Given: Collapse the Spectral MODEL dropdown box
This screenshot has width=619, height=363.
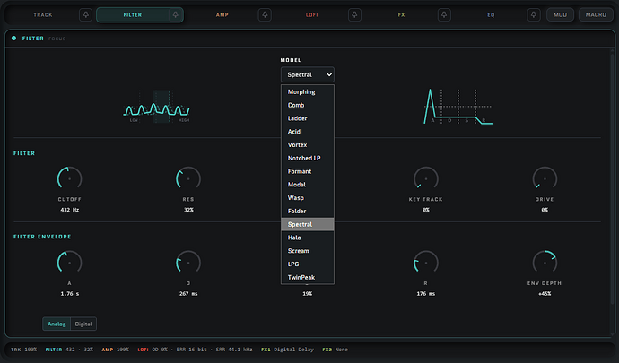Looking at the screenshot, I should (x=308, y=74).
